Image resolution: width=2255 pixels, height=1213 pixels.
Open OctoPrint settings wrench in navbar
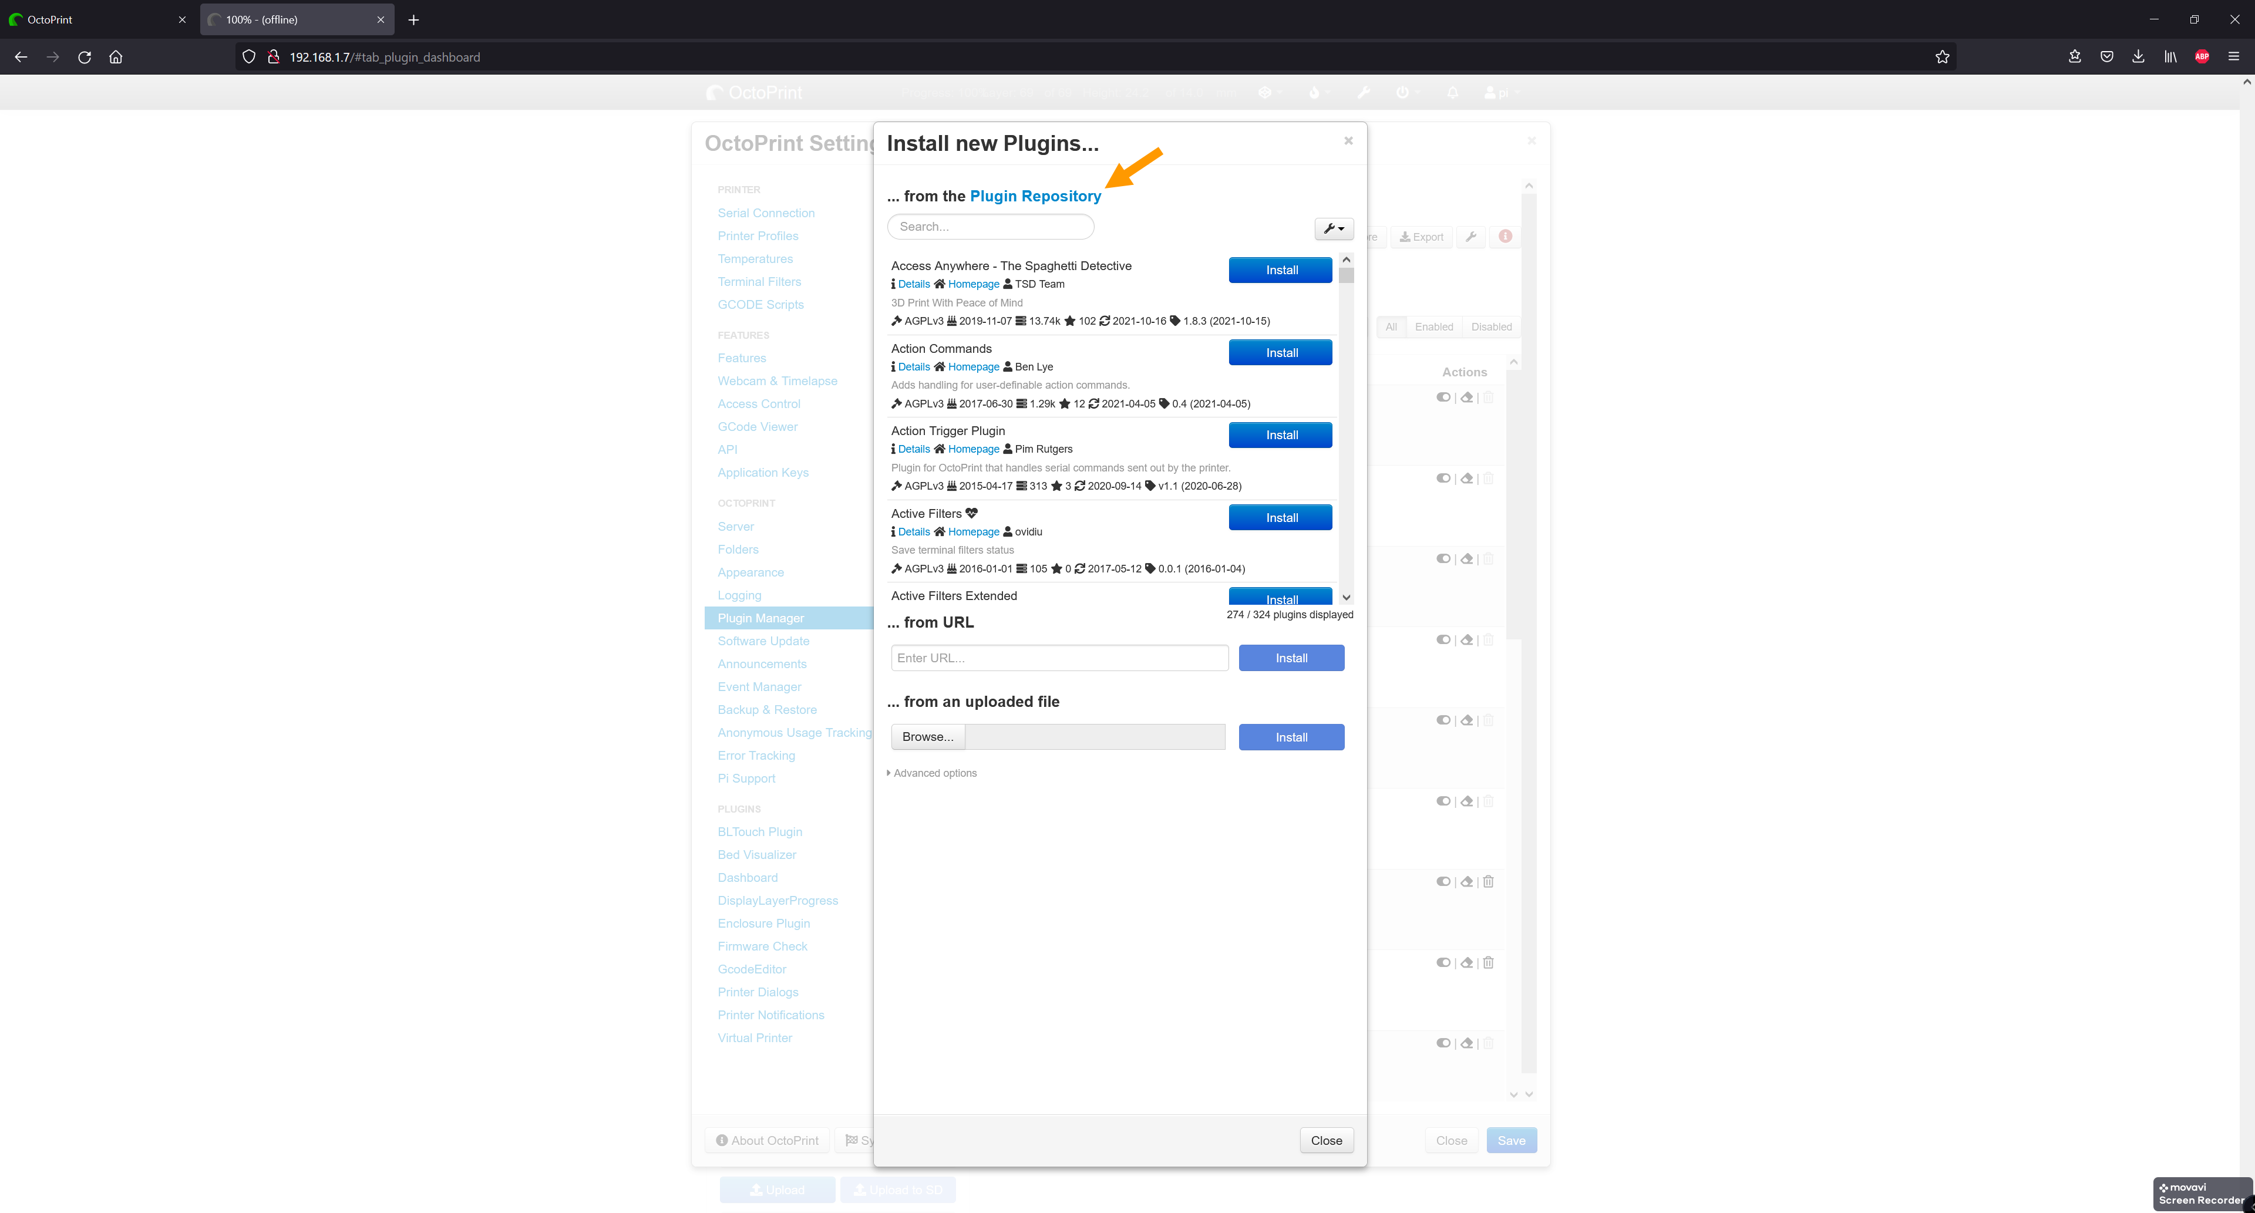tap(1364, 92)
